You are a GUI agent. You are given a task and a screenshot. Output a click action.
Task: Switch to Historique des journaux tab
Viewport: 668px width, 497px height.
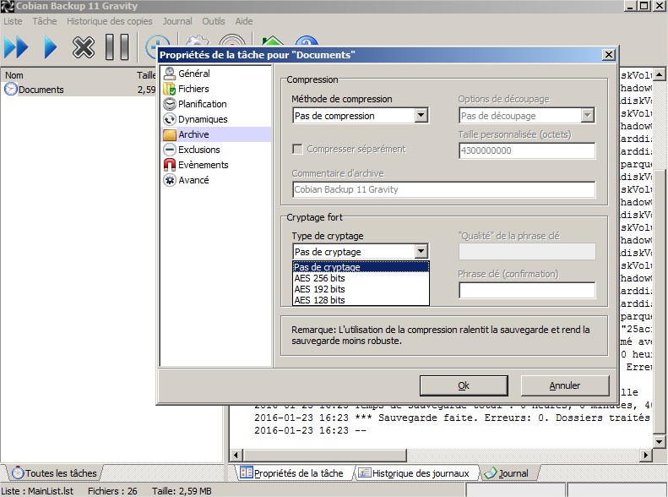click(415, 473)
